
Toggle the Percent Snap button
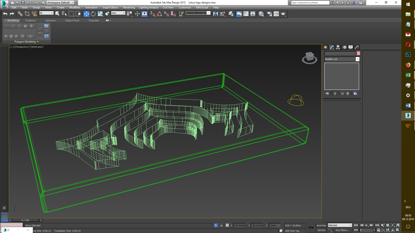(166, 14)
